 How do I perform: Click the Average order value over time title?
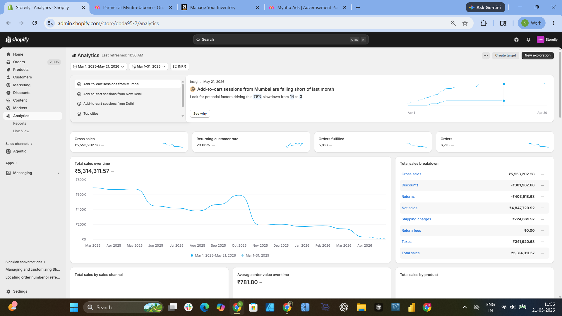263,275
